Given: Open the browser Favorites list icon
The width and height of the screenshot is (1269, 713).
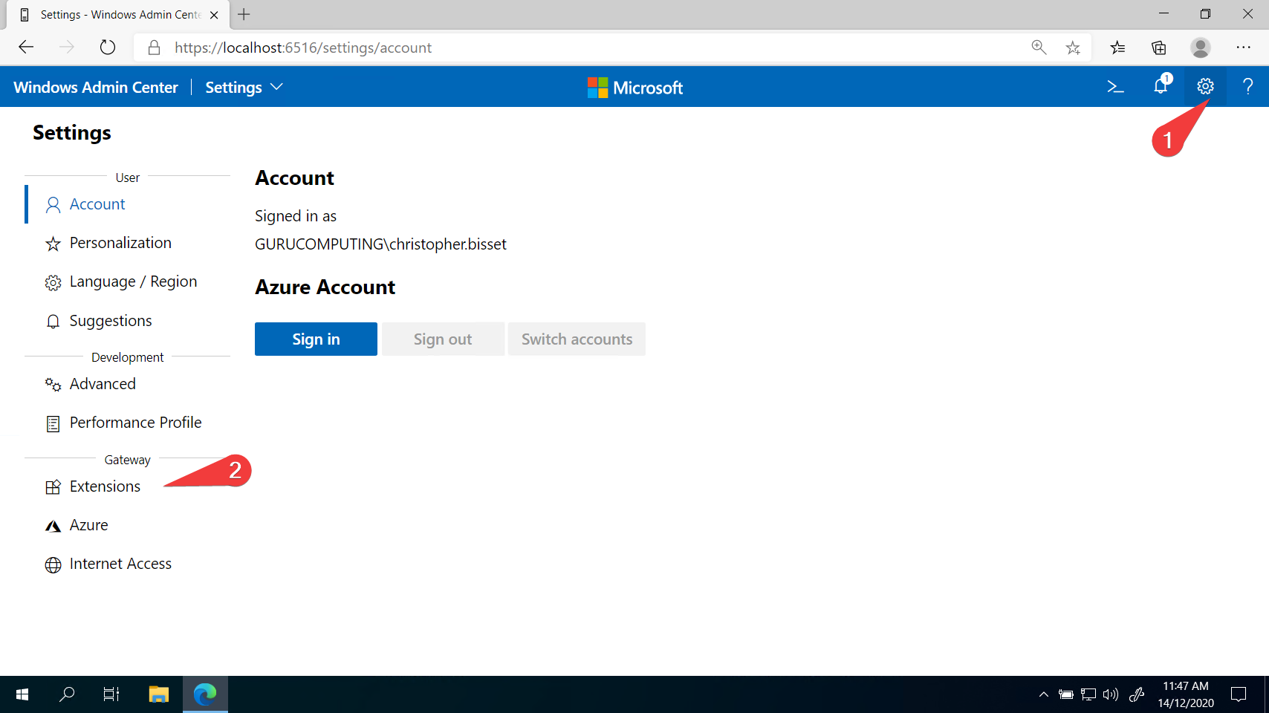Looking at the screenshot, I should click(1117, 48).
